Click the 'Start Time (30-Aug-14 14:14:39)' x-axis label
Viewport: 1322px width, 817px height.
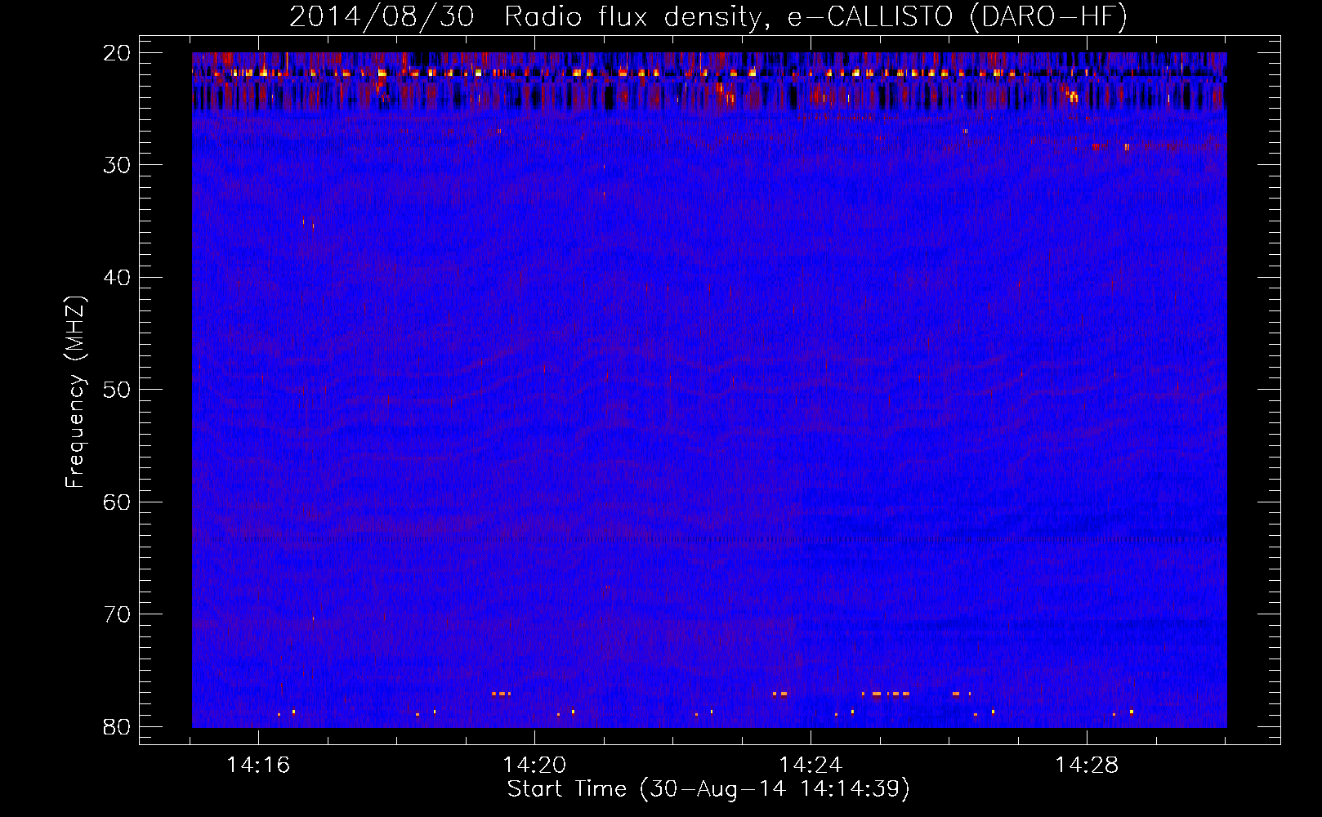click(708, 789)
